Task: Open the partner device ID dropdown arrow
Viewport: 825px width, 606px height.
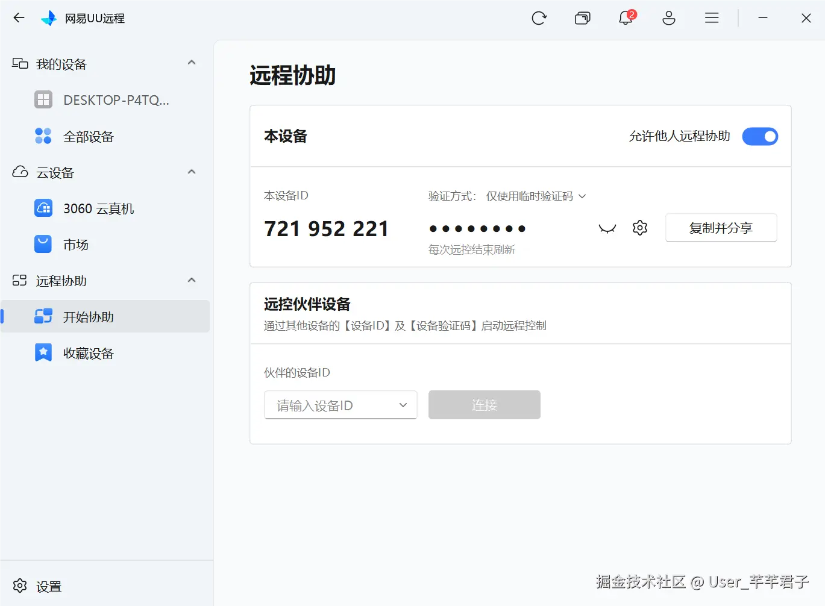Action: [403, 405]
